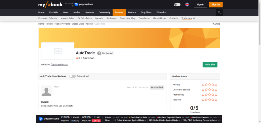This screenshot has height=123, width=261.
Task: Open Interest Rates link
Action: (x=67, y=18)
